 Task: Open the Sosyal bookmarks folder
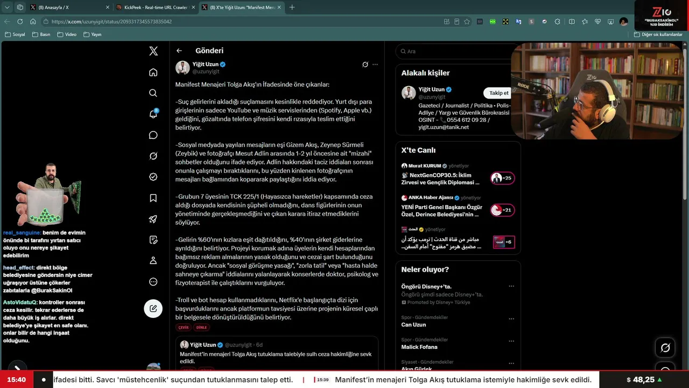pyautogui.click(x=15, y=34)
